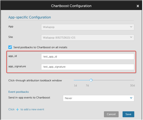Click 'to add a new event' link
This screenshot has width=143, height=120.
[x=32, y=110]
